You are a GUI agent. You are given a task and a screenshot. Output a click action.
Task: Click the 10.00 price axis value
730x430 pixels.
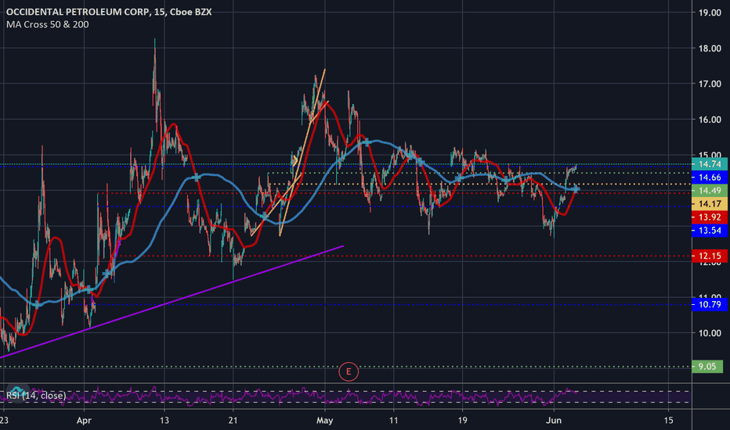[710, 333]
